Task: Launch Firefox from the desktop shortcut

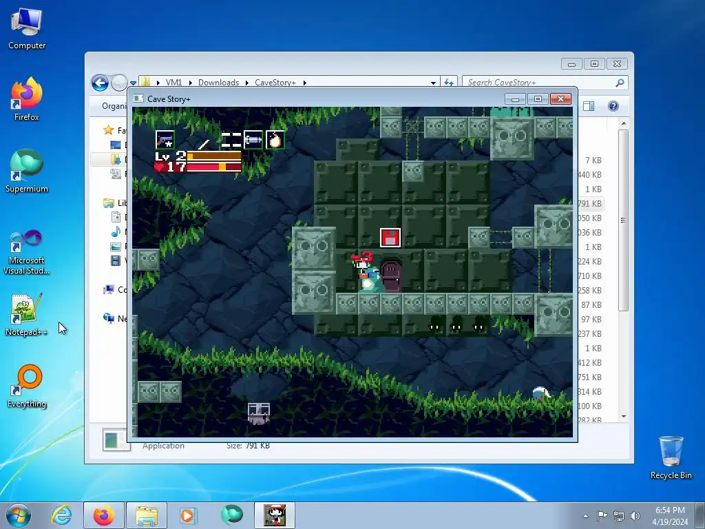Action: (27, 99)
